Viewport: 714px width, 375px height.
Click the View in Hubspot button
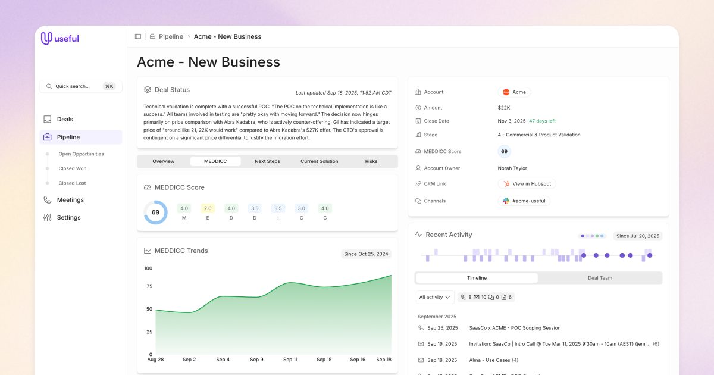(527, 184)
